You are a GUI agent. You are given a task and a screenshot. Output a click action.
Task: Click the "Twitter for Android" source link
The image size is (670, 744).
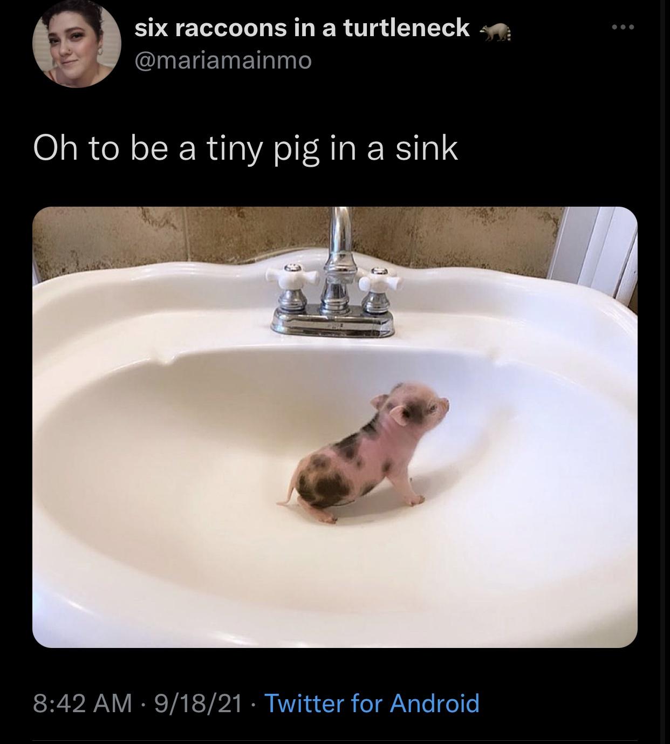click(x=372, y=702)
